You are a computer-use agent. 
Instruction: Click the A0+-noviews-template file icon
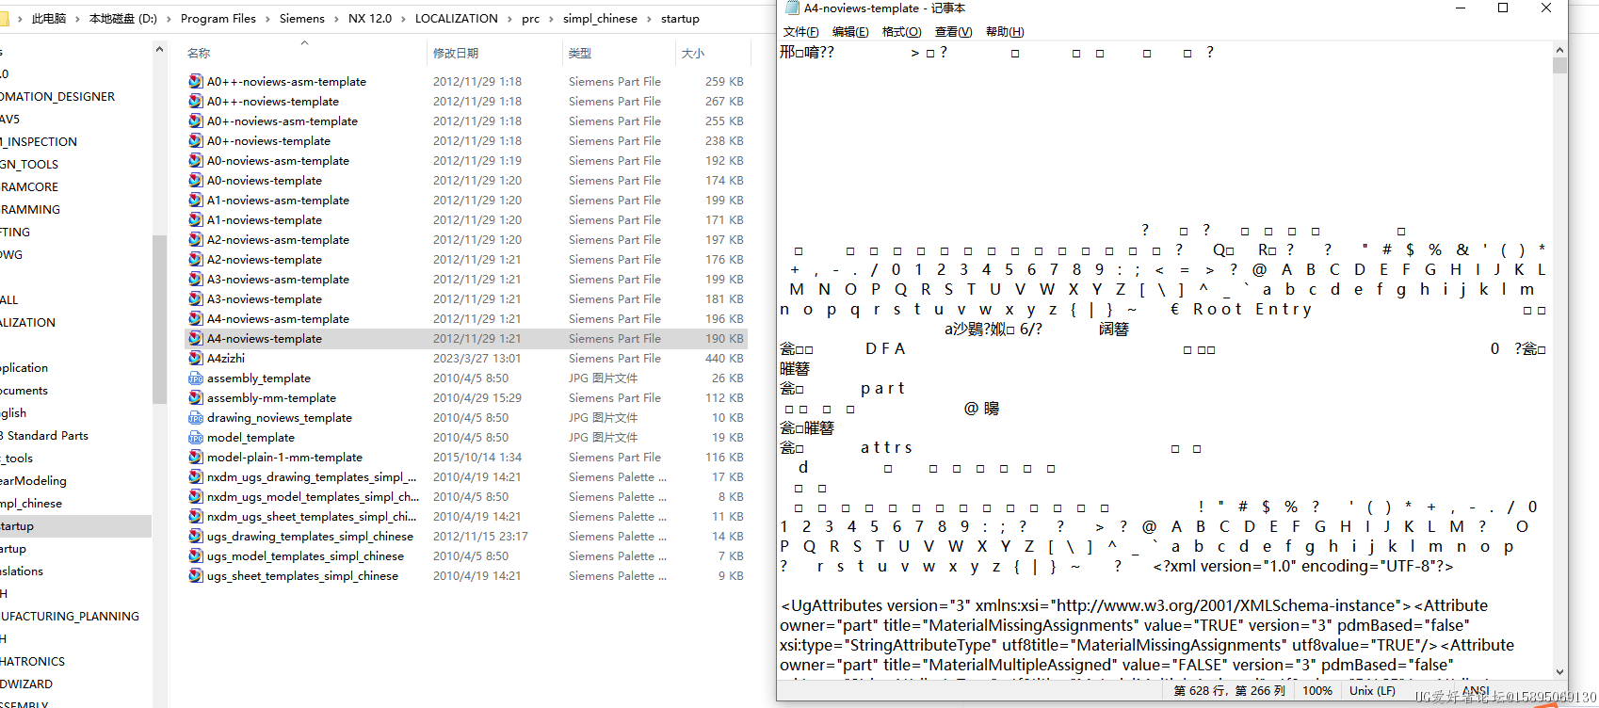(196, 140)
